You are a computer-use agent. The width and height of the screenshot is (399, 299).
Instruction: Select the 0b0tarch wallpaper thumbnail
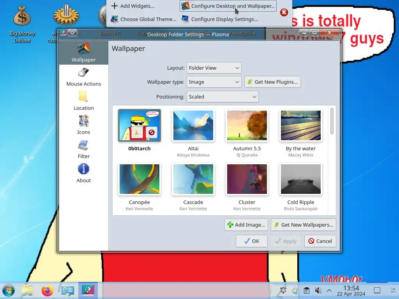click(139, 125)
